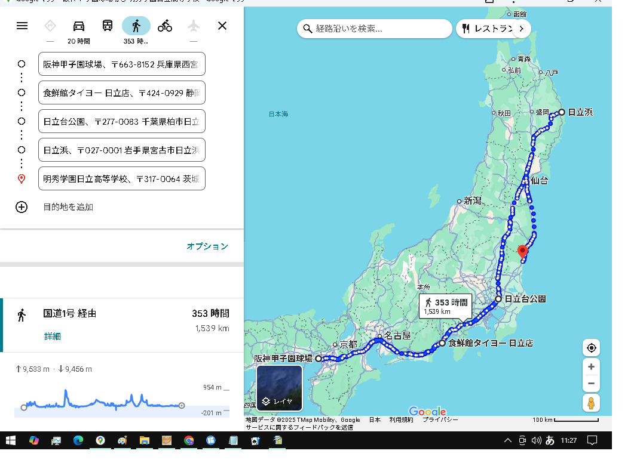Open 詳細 for the walking route
This screenshot has height=466, width=643.
tap(53, 336)
